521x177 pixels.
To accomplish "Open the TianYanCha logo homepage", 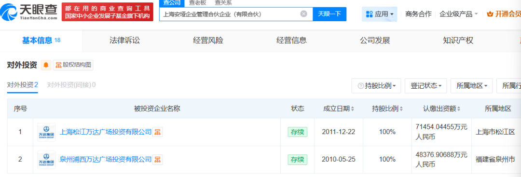I will [28, 12].
